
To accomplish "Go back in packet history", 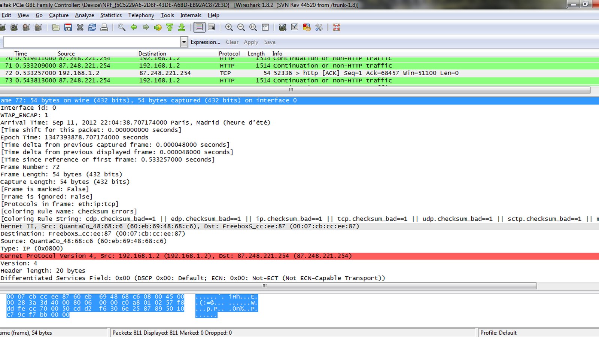I will pos(134,27).
